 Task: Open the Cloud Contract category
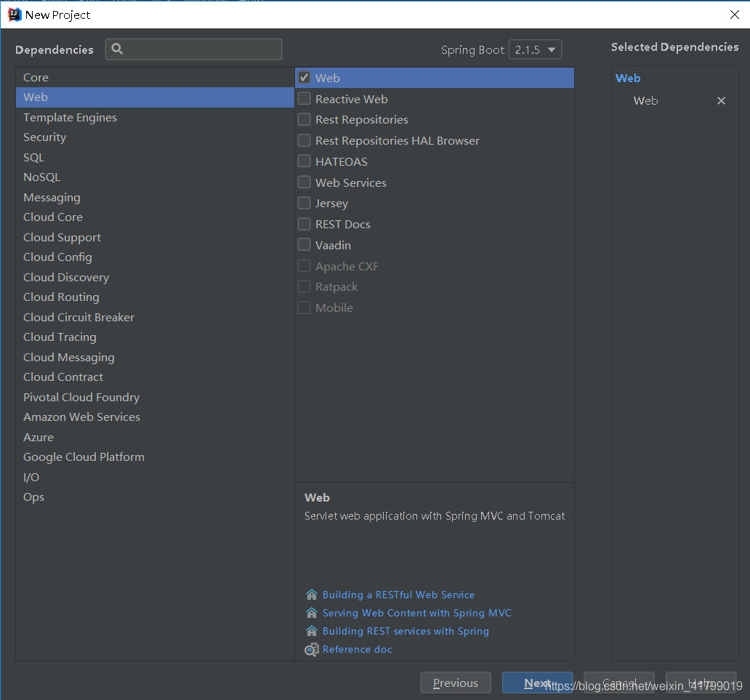[155, 377]
